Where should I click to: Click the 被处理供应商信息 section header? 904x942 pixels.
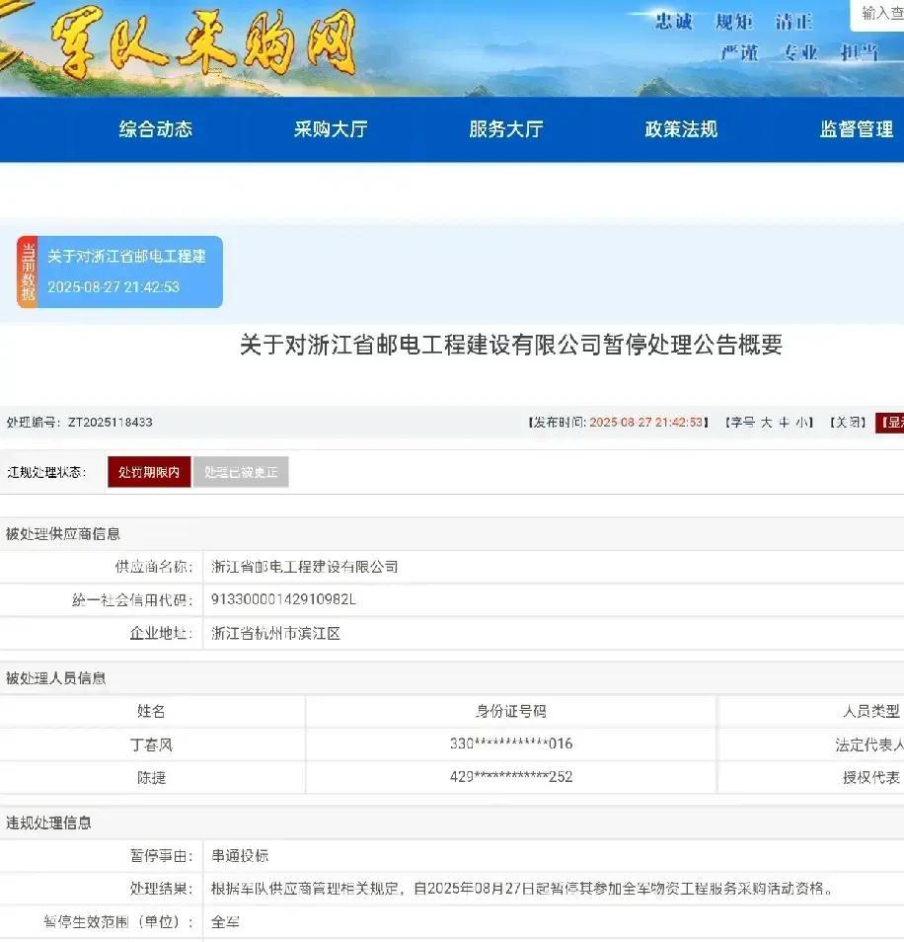click(63, 533)
